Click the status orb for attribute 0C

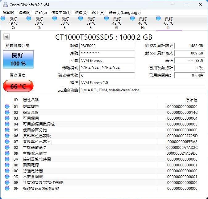point(7,171)
